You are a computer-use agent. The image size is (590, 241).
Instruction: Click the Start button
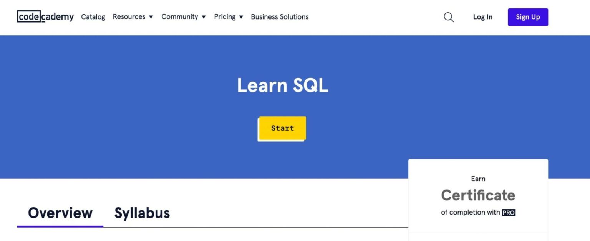pyautogui.click(x=283, y=128)
